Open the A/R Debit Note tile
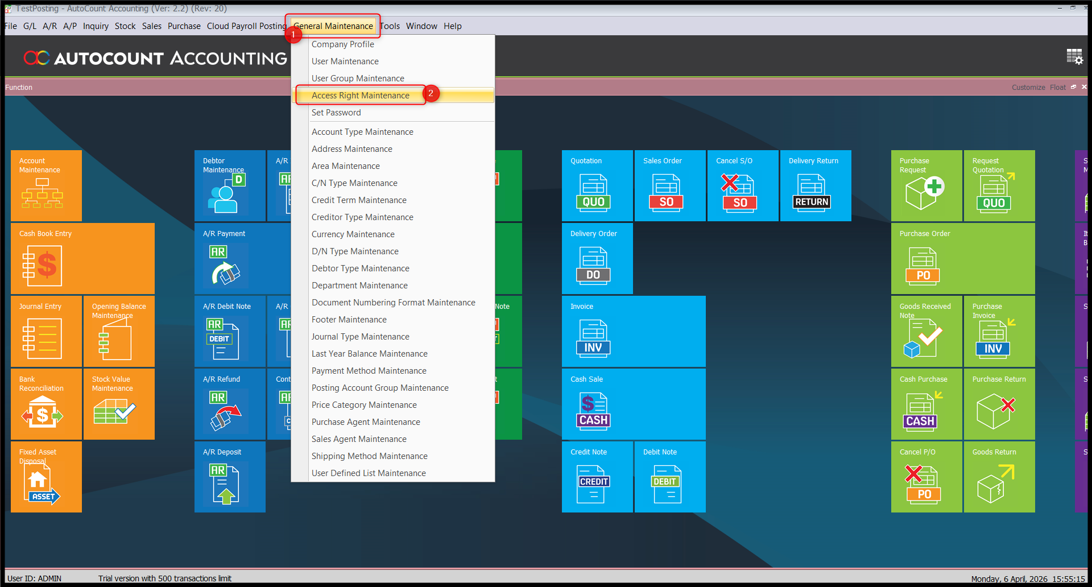The image size is (1092, 587). 230,331
